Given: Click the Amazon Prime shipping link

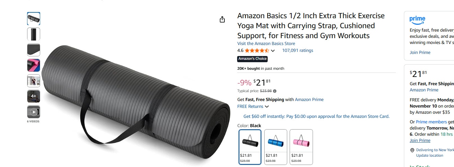Looking at the screenshot, I should [309, 100].
